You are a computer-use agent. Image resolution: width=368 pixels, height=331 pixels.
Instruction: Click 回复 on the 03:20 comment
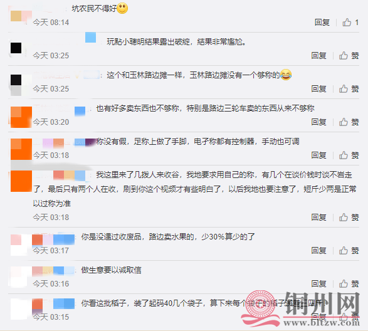318,122
